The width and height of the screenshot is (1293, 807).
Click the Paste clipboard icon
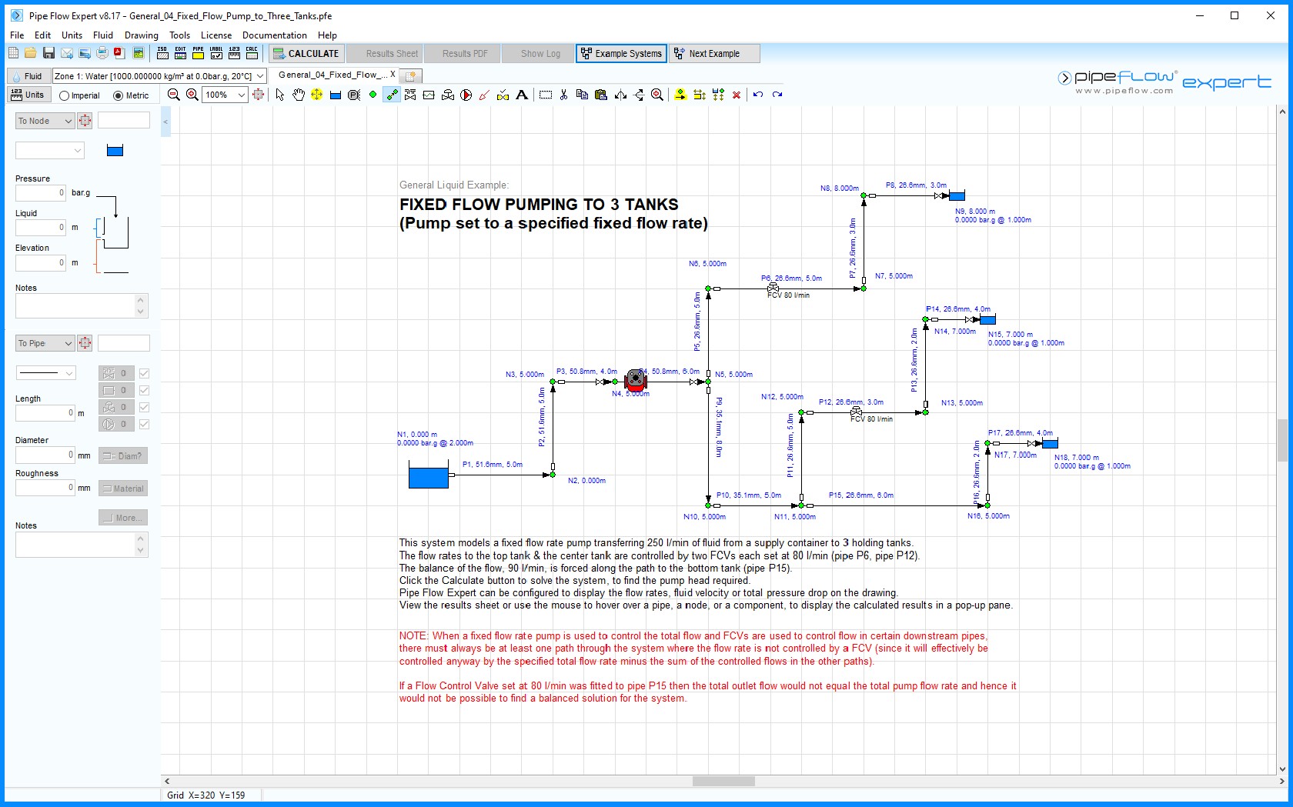(601, 95)
